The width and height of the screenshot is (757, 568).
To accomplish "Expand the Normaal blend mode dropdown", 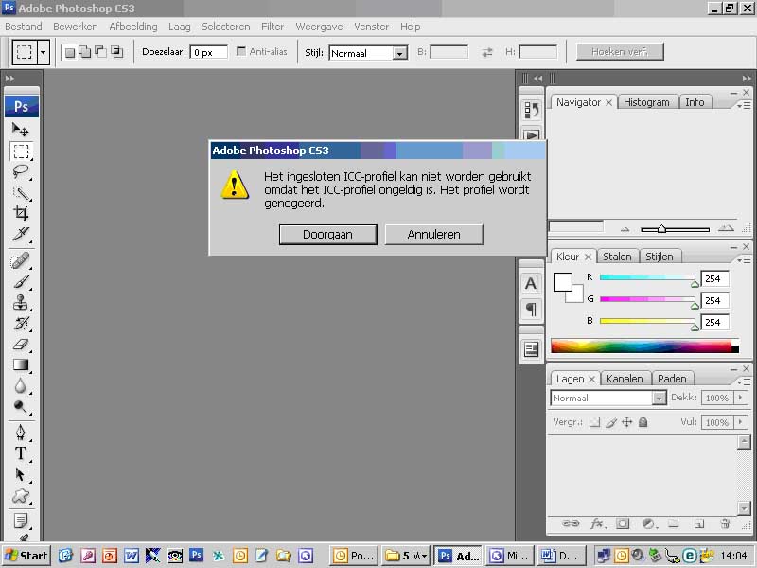I will (x=659, y=399).
